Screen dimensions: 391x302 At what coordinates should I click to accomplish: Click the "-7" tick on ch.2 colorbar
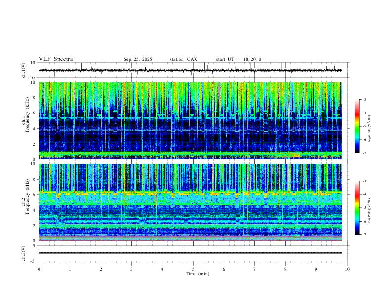click(x=364, y=235)
